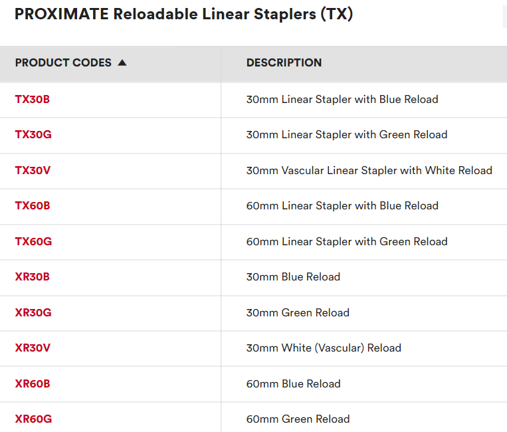Sort table by PRODUCT CODES header
This screenshot has width=507, height=432.
tap(63, 62)
